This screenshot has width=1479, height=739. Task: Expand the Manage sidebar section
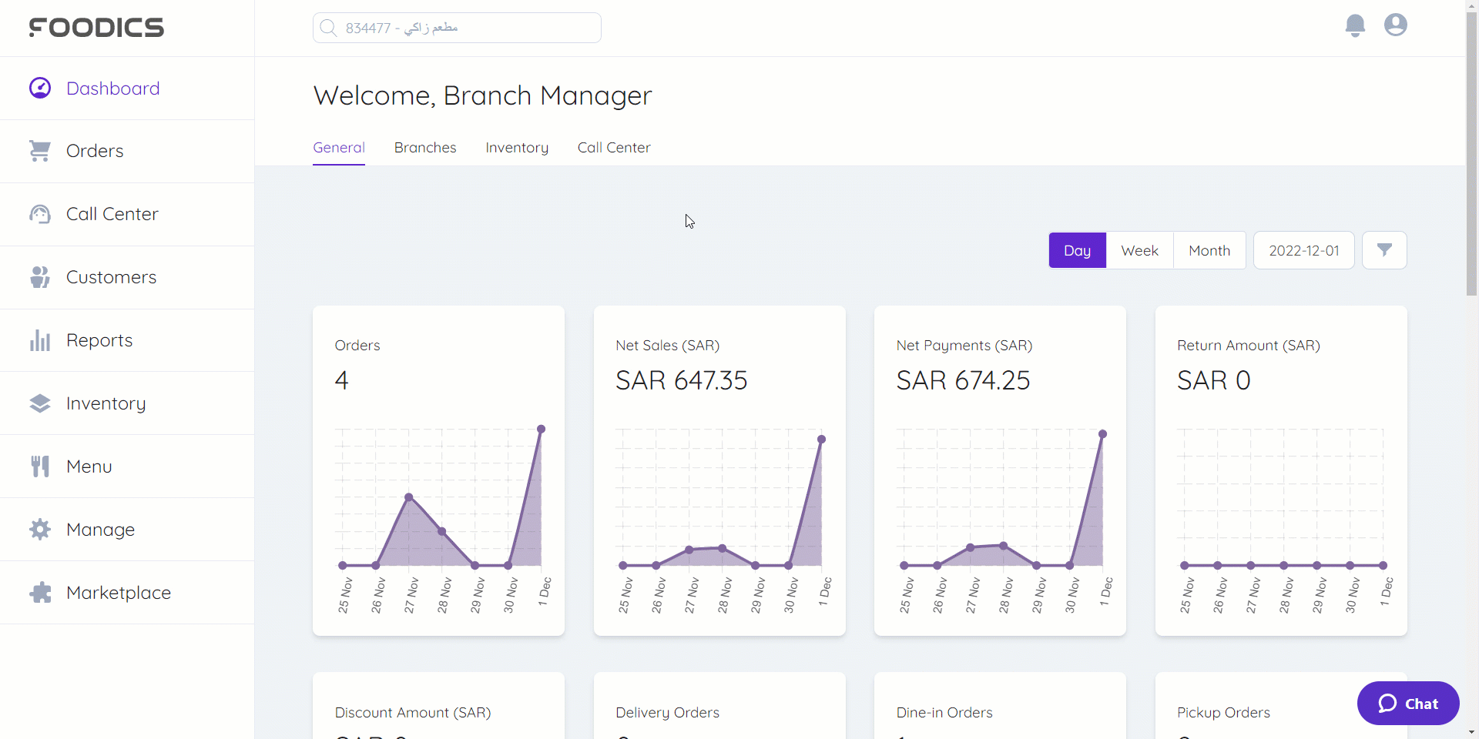coord(100,530)
